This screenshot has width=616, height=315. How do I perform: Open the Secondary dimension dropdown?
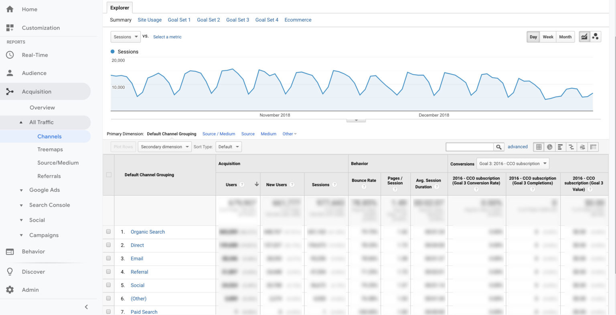pyautogui.click(x=164, y=146)
